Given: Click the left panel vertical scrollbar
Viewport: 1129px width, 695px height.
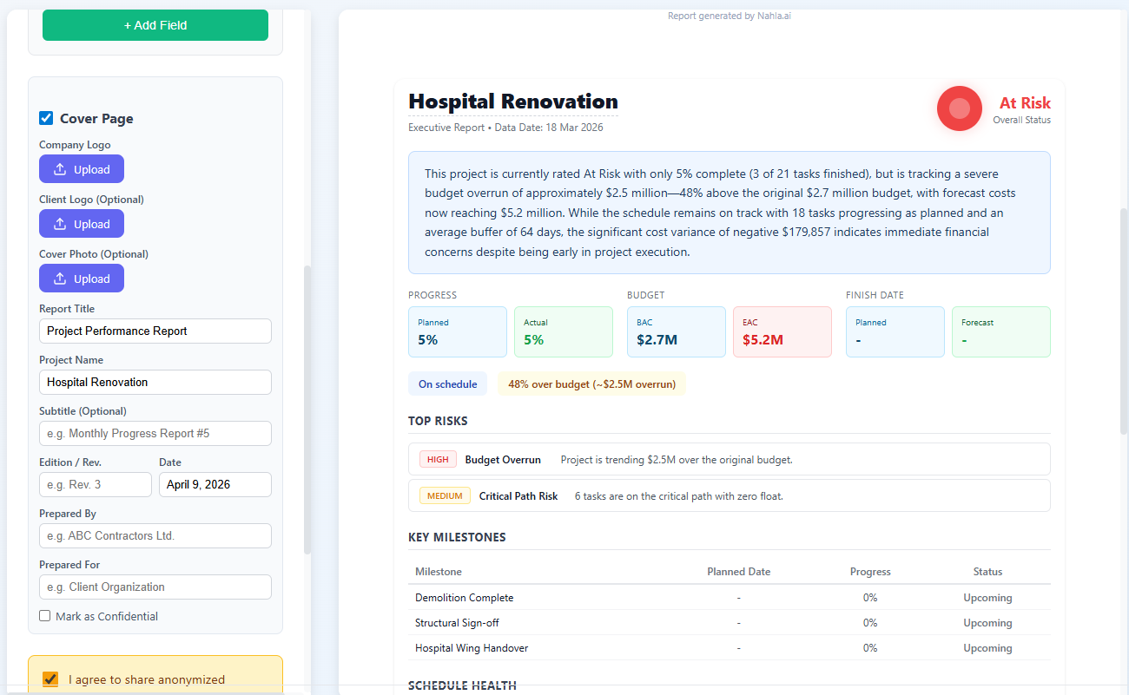Looking at the screenshot, I should [x=307, y=410].
